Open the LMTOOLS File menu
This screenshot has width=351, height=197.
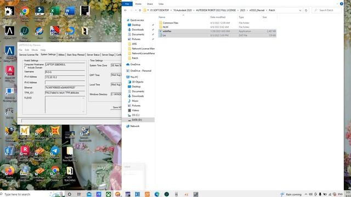coord(20,50)
